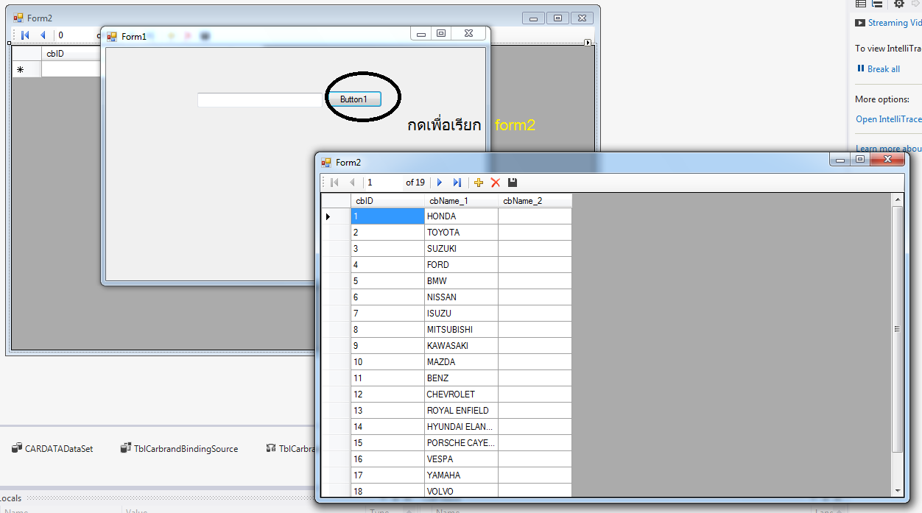Click the Learn more about link

888,149
